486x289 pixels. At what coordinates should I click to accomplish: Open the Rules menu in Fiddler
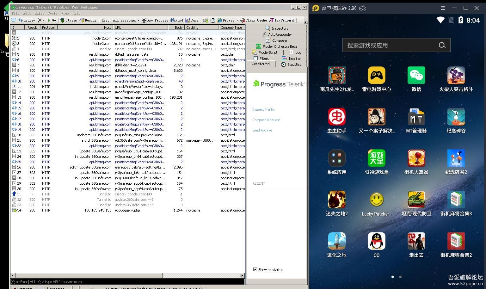point(39,13)
